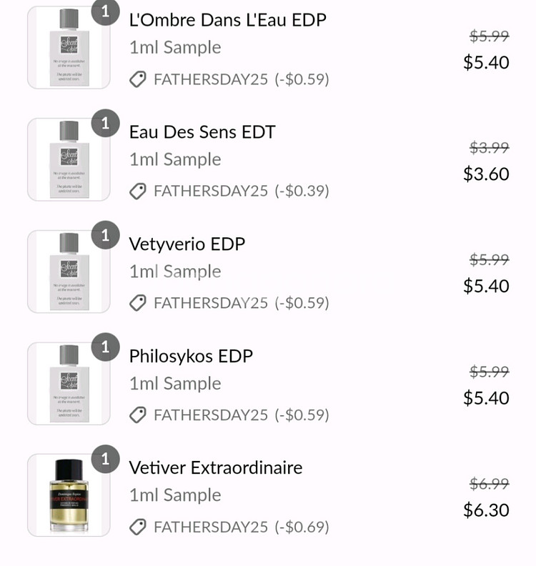Click the coupon tag icon for Vetyverio EDP
536x566 pixels.
pyautogui.click(x=137, y=303)
